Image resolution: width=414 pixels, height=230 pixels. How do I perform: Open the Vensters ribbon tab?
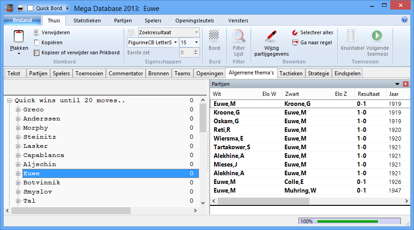click(x=238, y=21)
